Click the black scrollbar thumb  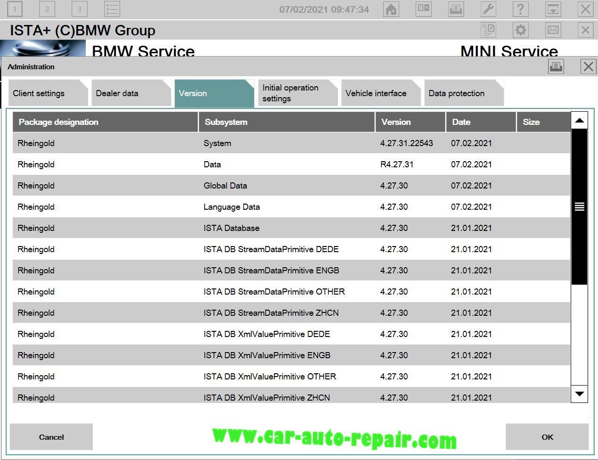pos(579,206)
